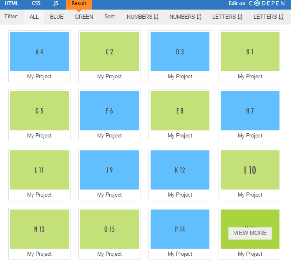This screenshot has width=292, height=267.
Task: Open the CSS tab
Action: pos(36,3)
